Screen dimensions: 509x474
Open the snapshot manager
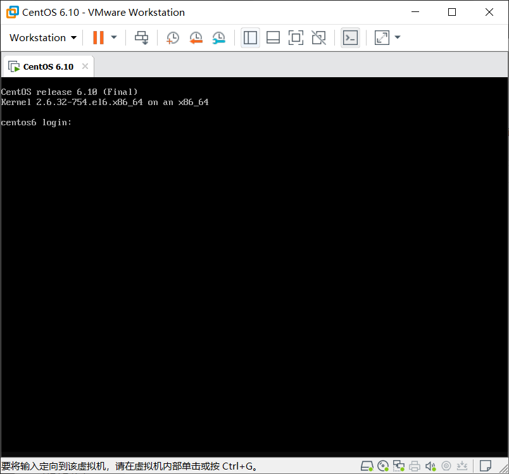(219, 37)
